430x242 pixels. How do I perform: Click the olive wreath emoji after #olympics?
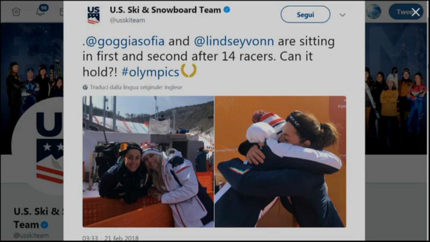pyautogui.click(x=189, y=70)
